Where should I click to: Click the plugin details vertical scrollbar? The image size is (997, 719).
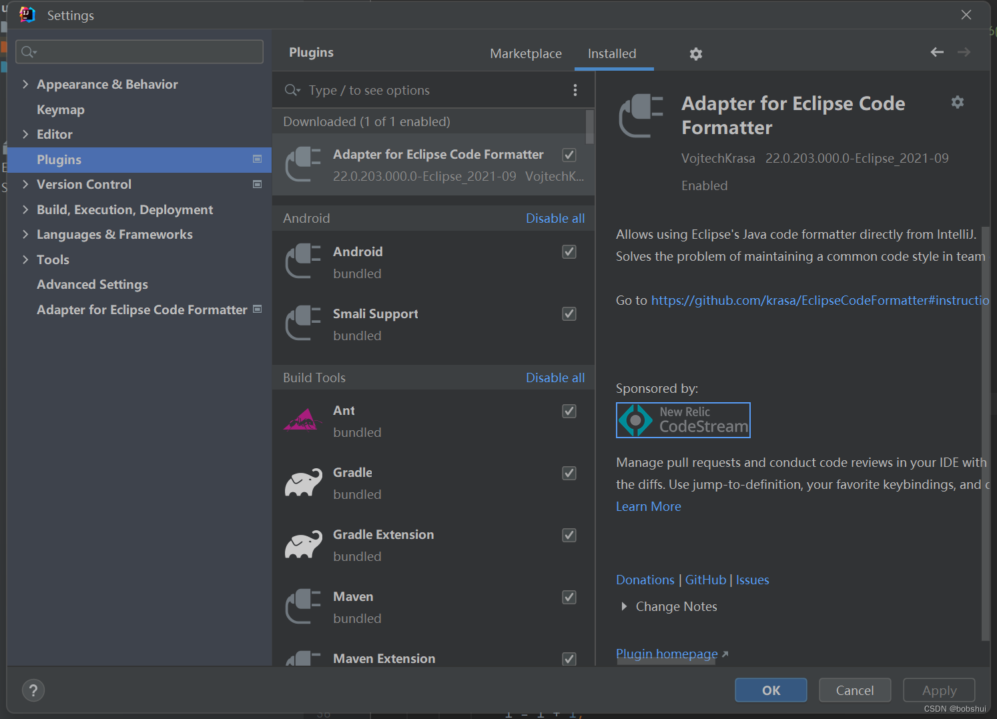986,434
